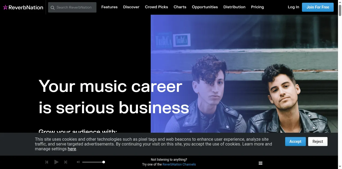Screen dimensions: 342x169
Task: Click the Log In link
Action: click(293, 7)
